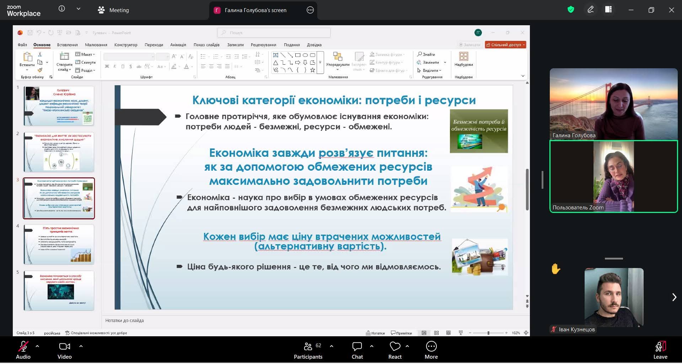The image size is (682, 364).
Task: Select Галина Голубова's screen tab
Action: coord(255,10)
